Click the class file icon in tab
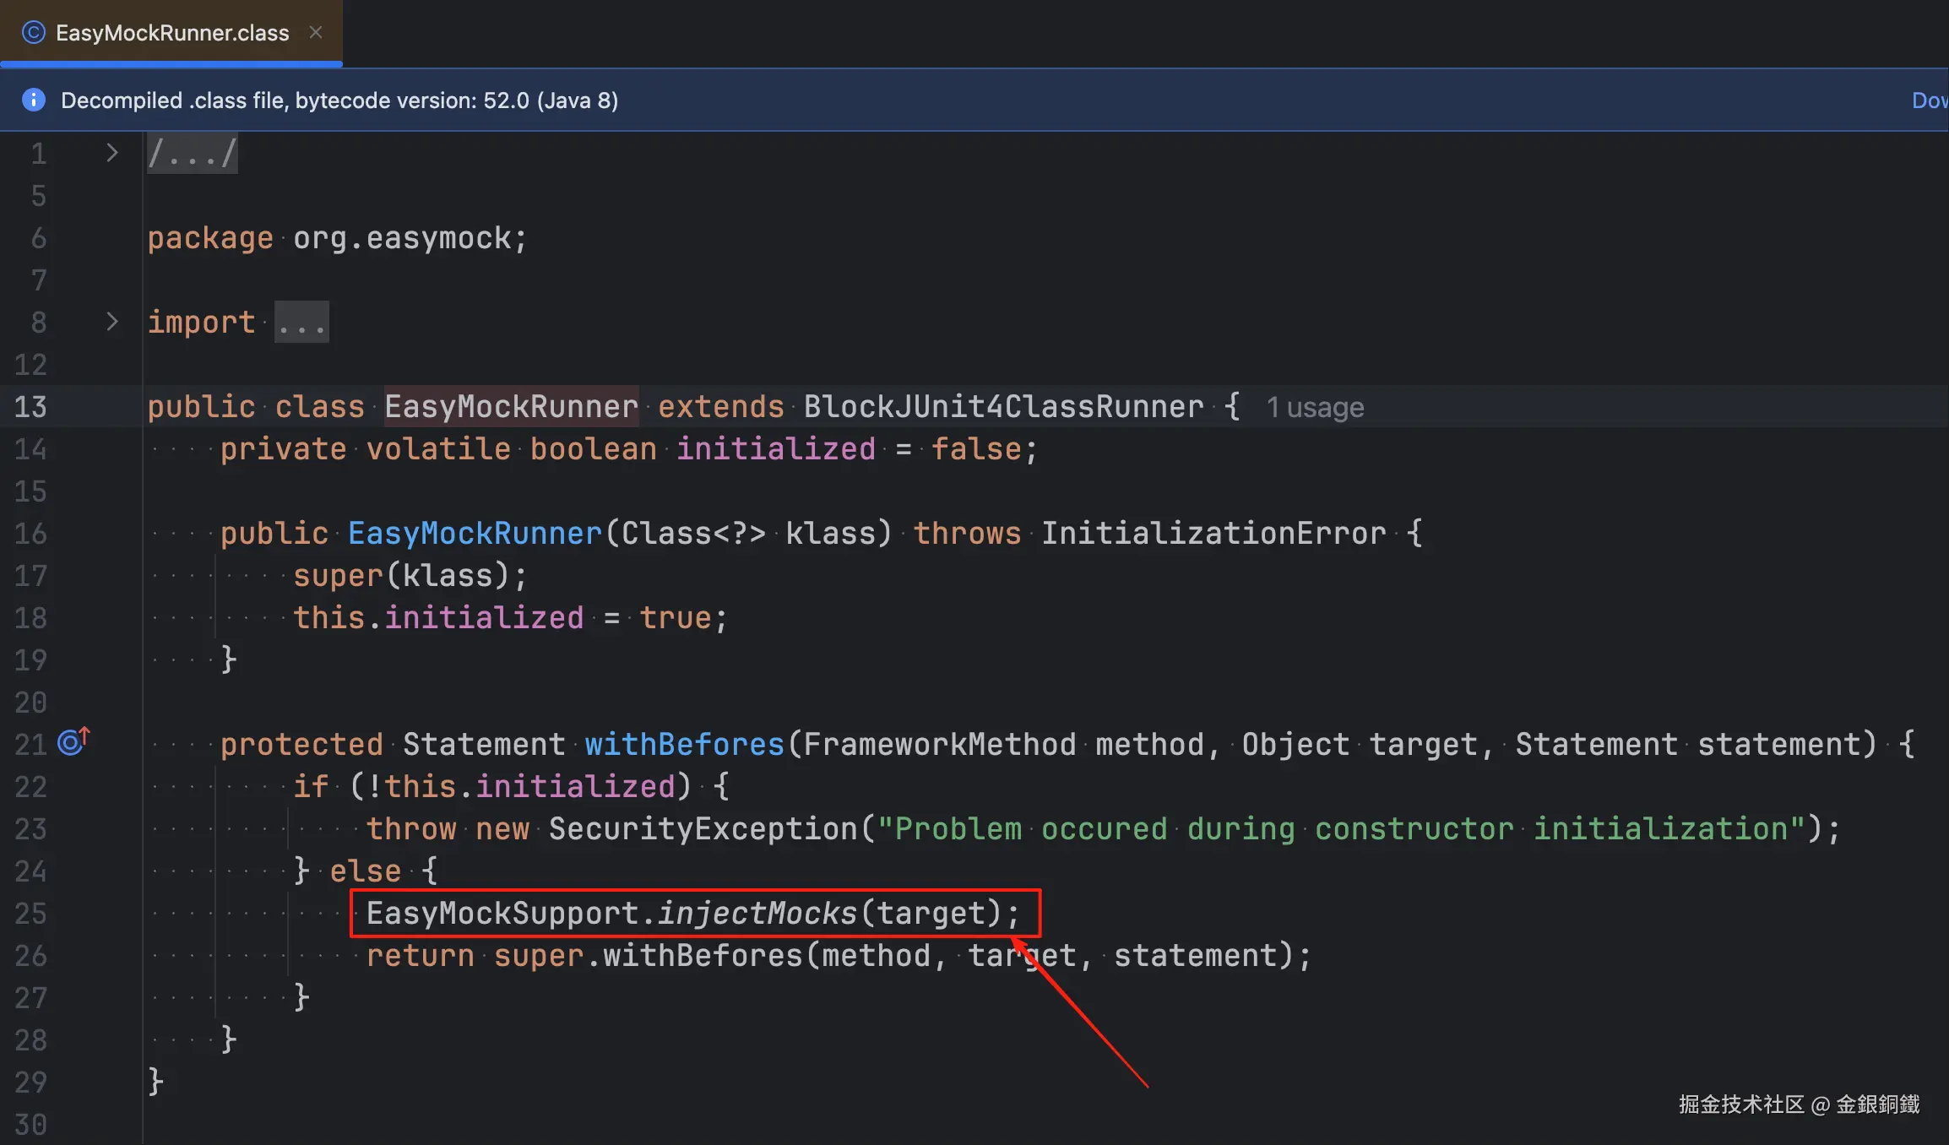The image size is (1949, 1145). point(33,33)
